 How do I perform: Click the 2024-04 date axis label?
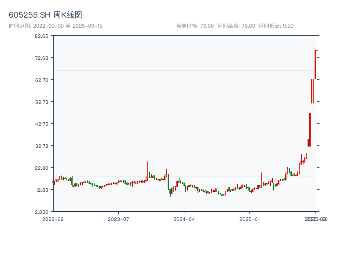(x=184, y=219)
